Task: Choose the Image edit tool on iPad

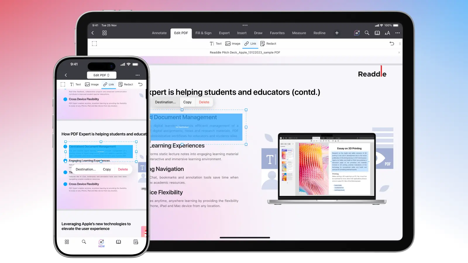Action: tap(233, 44)
